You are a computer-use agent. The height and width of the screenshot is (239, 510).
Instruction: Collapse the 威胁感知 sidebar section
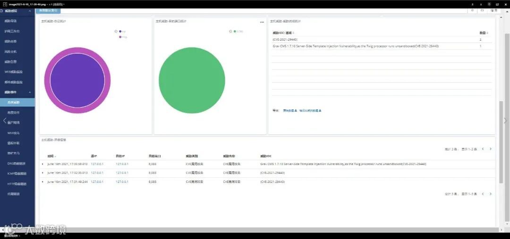pos(30,11)
